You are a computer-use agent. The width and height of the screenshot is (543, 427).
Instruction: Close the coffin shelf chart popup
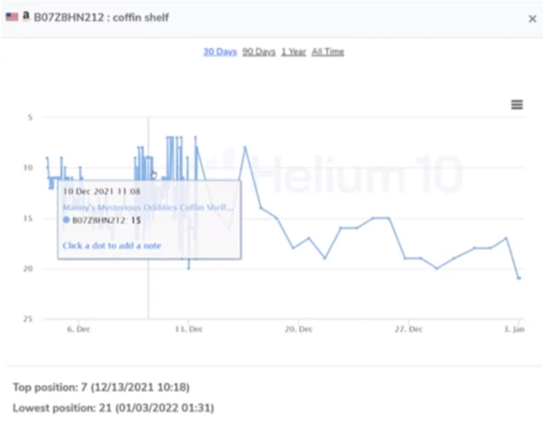[x=532, y=17]
